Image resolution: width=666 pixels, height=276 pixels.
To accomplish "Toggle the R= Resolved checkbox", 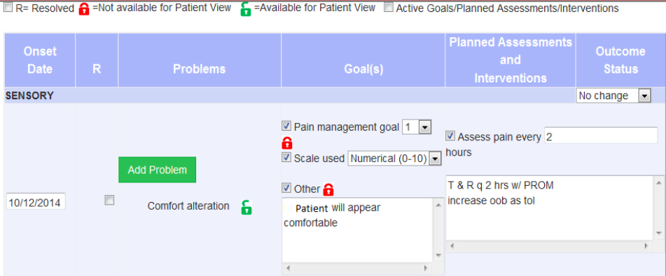I will 8,8.
